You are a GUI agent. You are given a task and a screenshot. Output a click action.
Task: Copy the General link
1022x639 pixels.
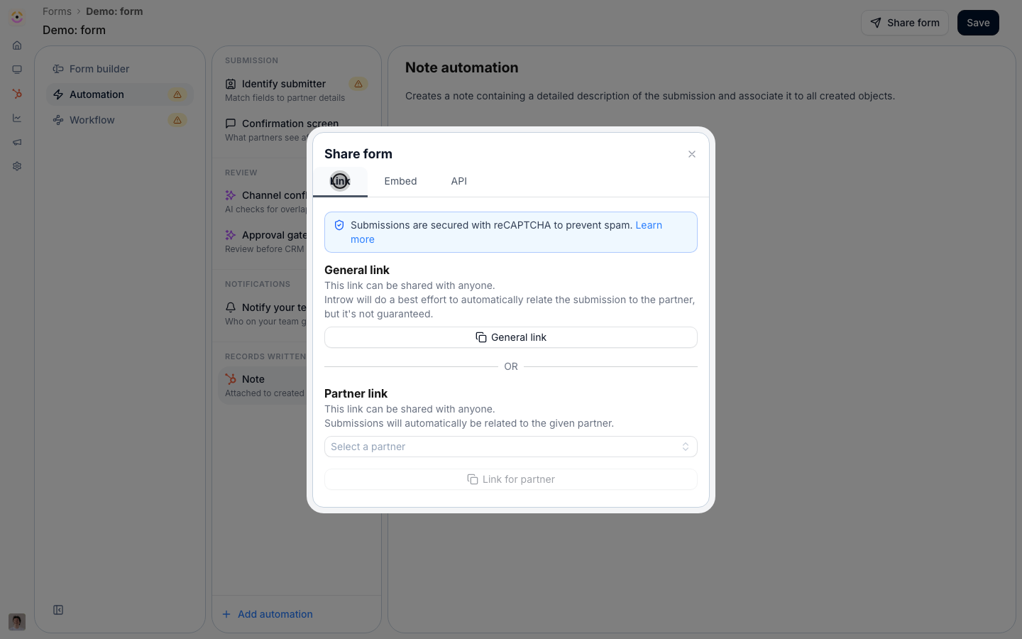tap(511, 337)
